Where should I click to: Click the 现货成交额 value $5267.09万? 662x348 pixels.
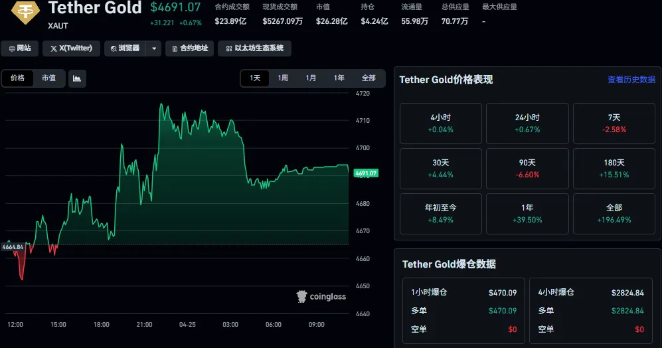(282, 21)
